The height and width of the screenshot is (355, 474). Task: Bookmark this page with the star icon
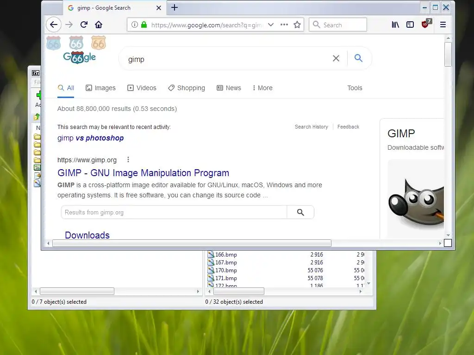[x=297, y=25]
